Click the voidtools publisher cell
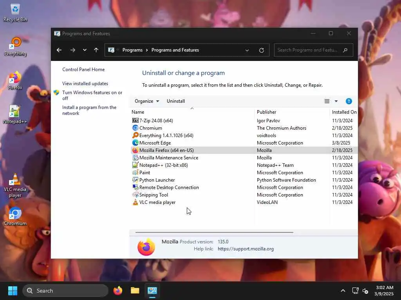Screen dimensions: 401x300 (266, 135)
